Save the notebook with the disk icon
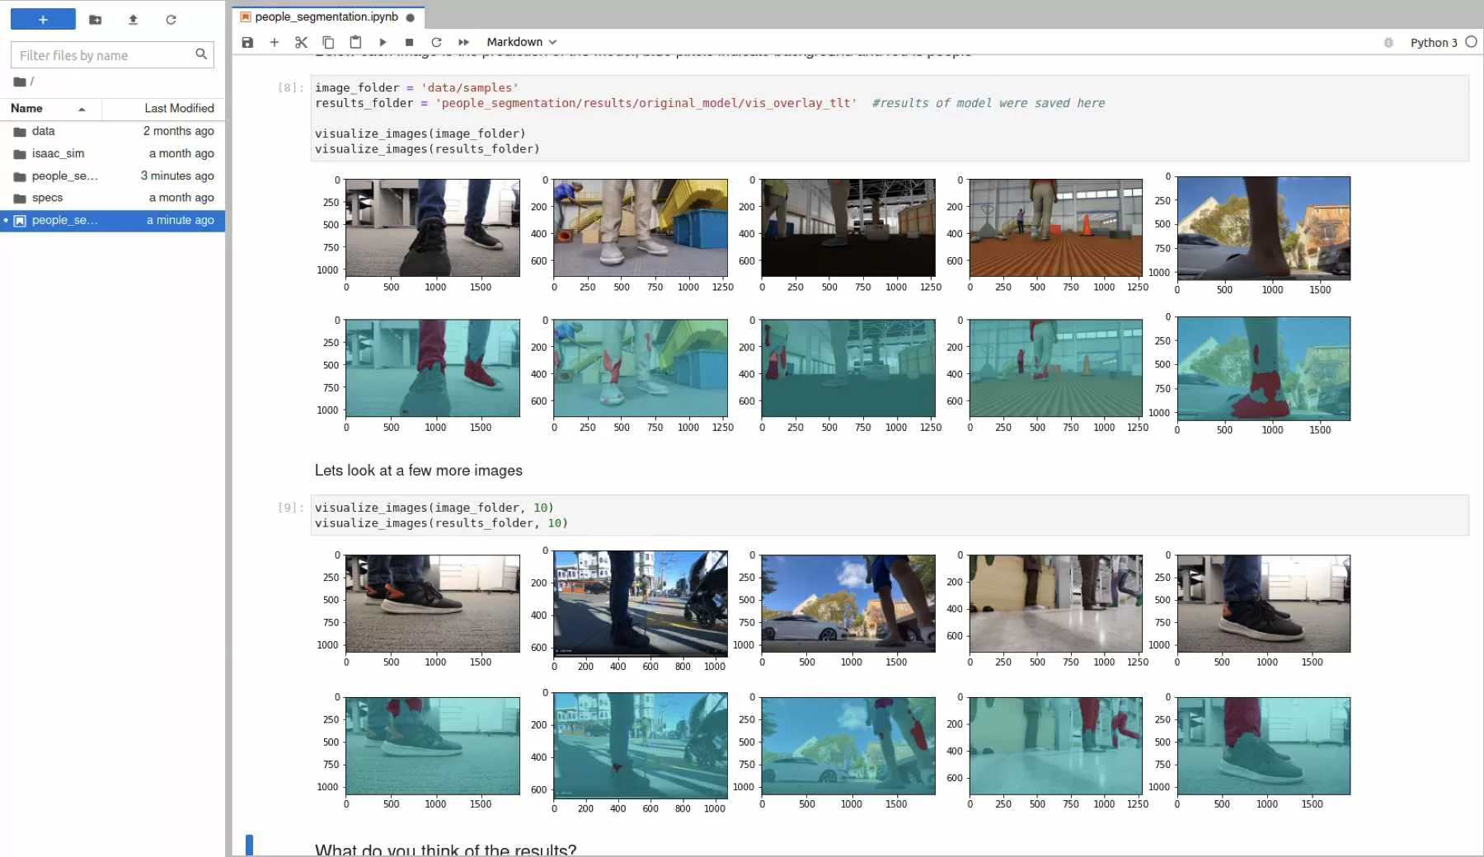Viewport: 1484px width, 857px height. pyautogui.click(x=247, y=42)
